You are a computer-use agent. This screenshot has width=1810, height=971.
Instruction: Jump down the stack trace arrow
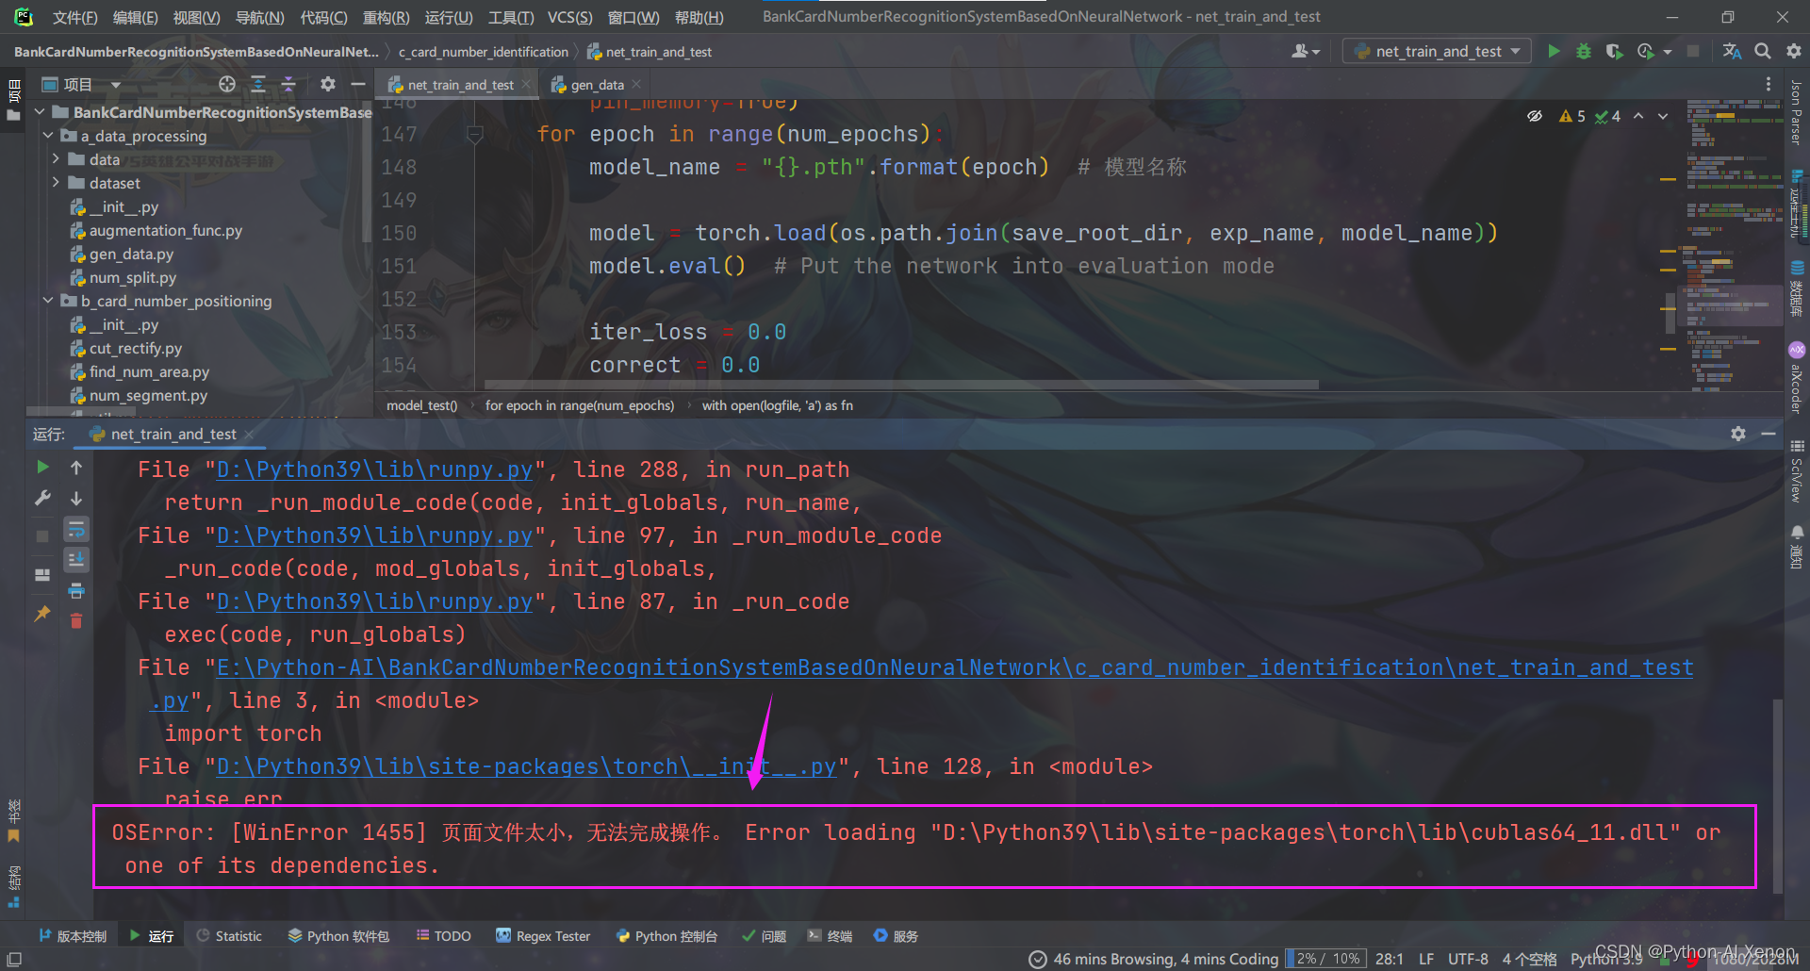tap(76, 498)
